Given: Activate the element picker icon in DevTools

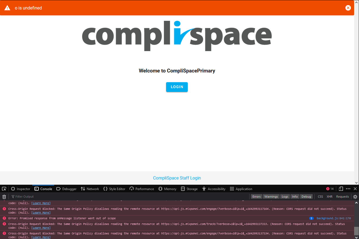Looking at the screenshot, I should pyautogui.click(x=4, y=189).
